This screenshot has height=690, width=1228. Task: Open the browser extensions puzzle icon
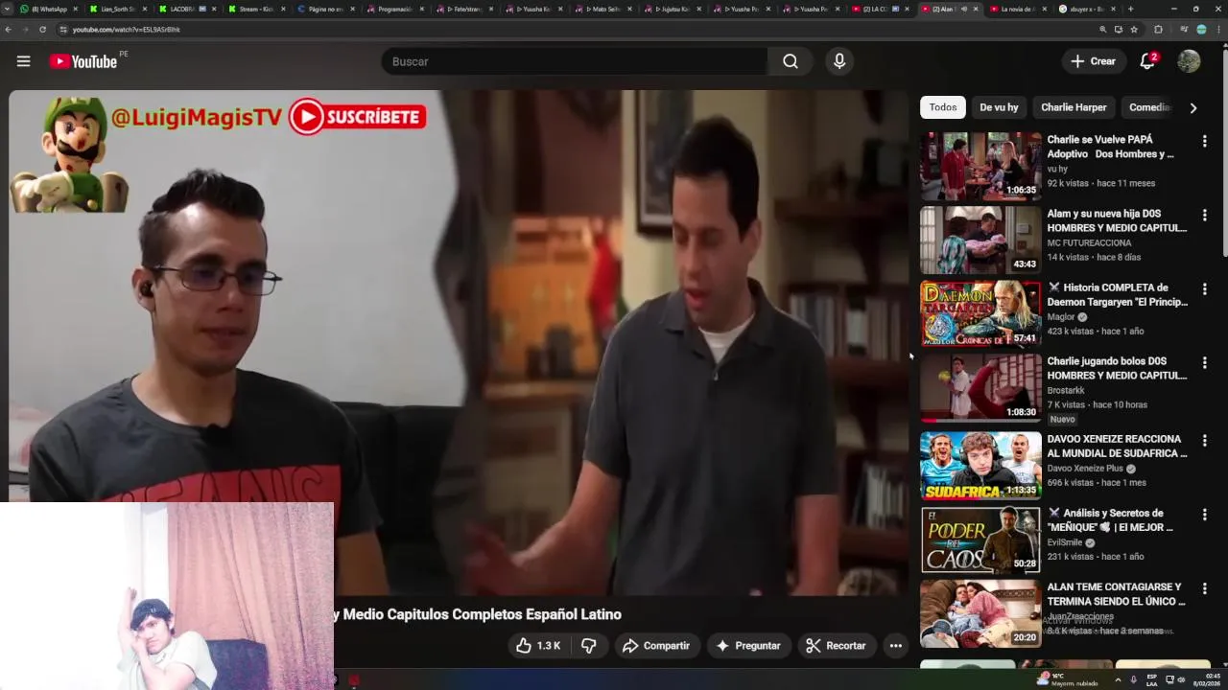(1158, 30)
